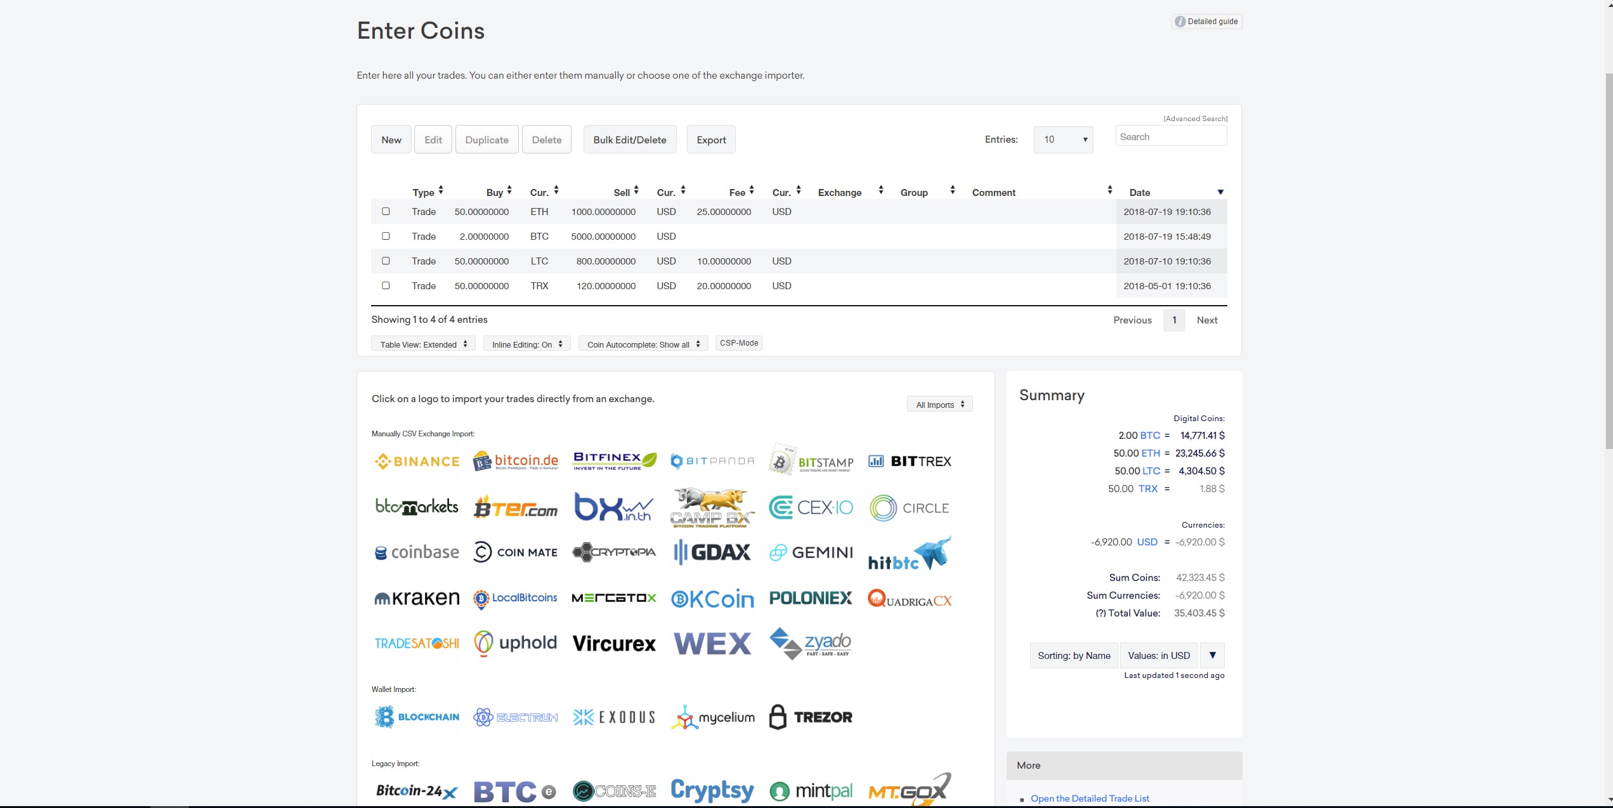Go to the Next page
The width and height of the screenshot is (1613, 808).
(x=1207, y=320)
